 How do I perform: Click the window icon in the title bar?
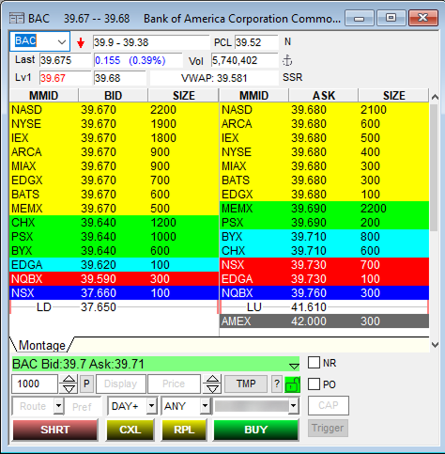(x=17, y=19)
